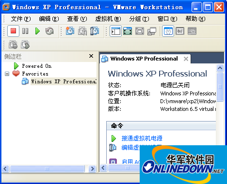Image resolution: width=227 pixels, height=184 pixels.
Task: Click the Workstation 6.5 virtual version text
Action: [188, 109]
